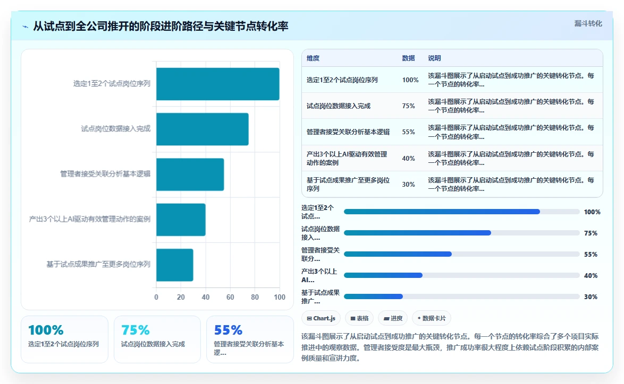The height and width of the screenshot is (384, 624).
Task: Click the 100% progress bar for 选定1至2个试点
Action: tap(462, 212)
